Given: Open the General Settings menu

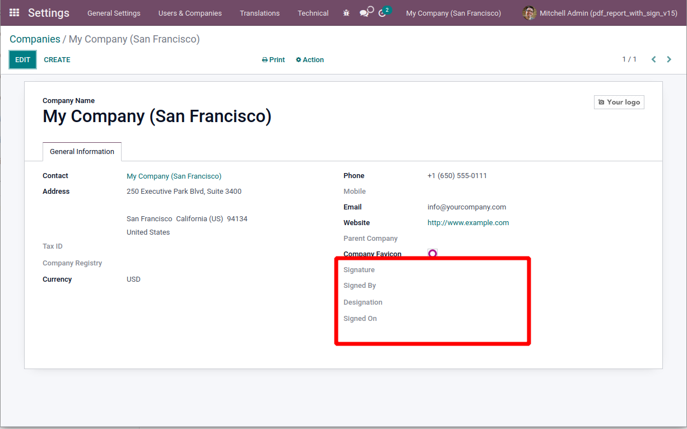Looking at the screenshot, I should pos(114,13).
